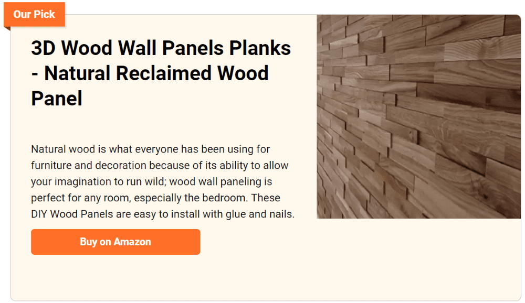Click the Buy on Amazon button

(x=115, y=242)
